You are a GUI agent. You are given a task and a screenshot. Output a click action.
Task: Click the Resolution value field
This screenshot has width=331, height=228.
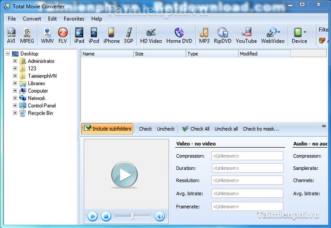click(x=247, y=180)
